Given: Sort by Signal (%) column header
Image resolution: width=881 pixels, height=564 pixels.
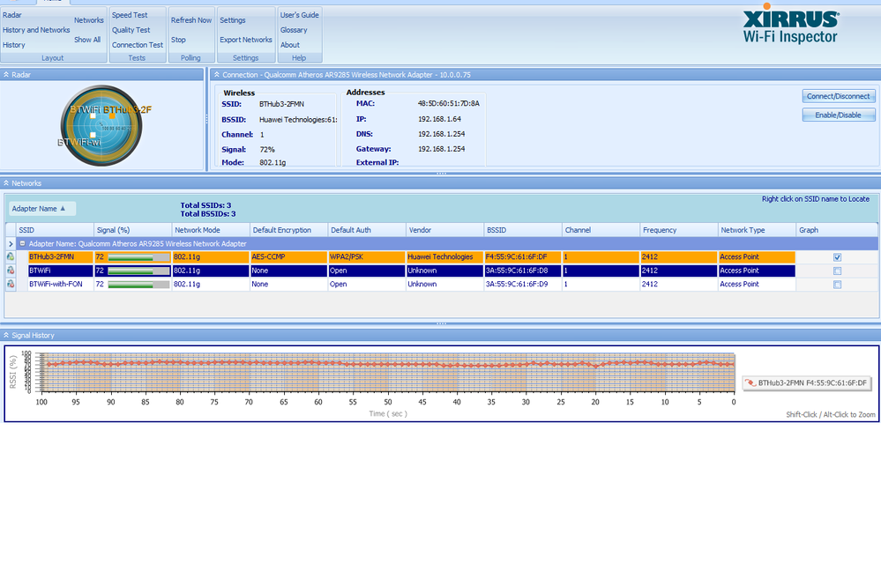Looking at the screenshot, I should click(x=132, y=230).
